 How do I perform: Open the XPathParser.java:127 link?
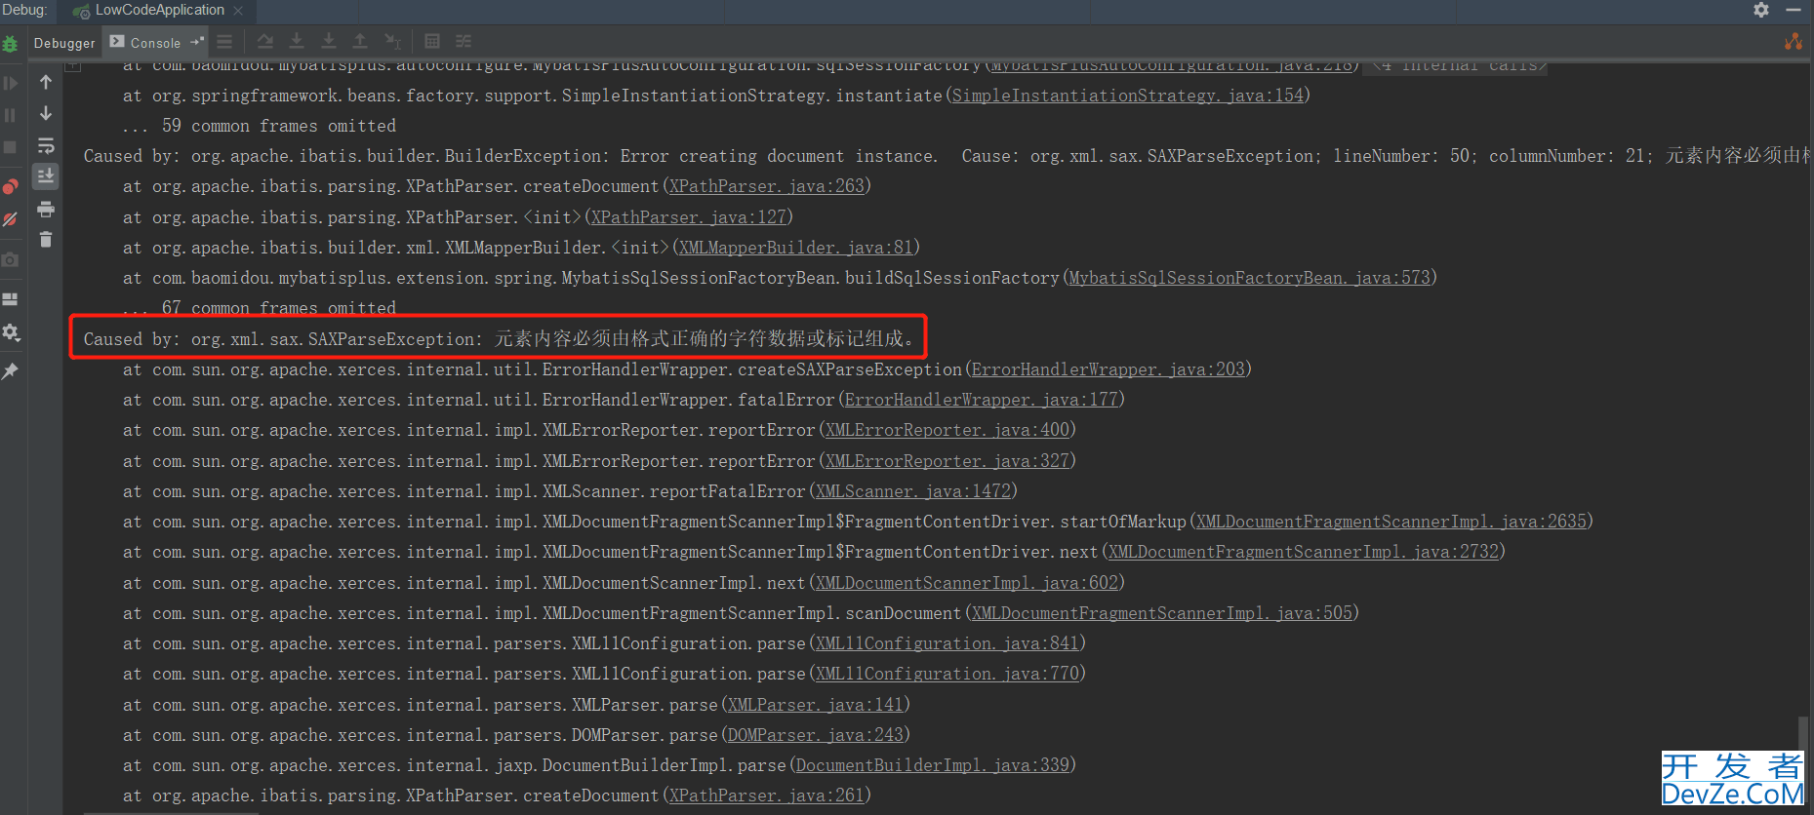[x=688, y=217]
